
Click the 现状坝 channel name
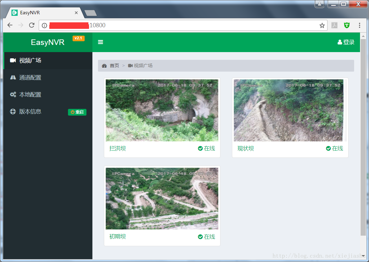246,149
